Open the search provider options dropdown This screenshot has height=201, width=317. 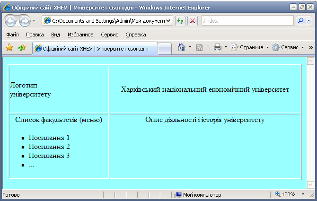[309, 21]
